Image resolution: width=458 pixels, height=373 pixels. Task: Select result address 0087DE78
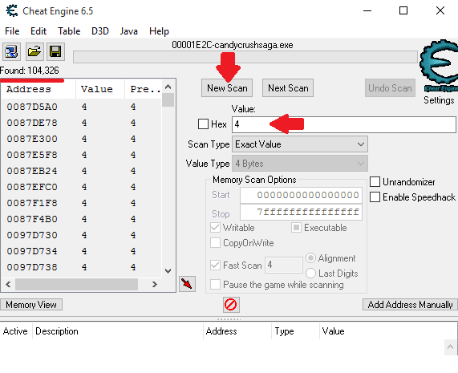tap(32, 123)
